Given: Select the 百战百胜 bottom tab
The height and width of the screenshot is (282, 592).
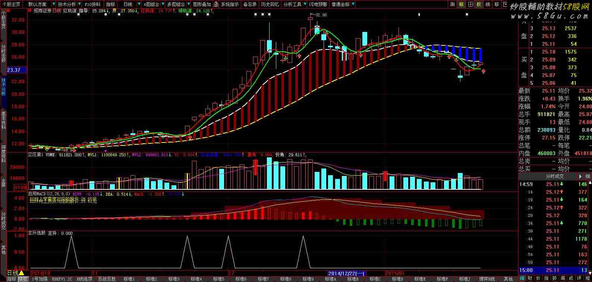Looking at the screenshot, I should pos(107,279).
